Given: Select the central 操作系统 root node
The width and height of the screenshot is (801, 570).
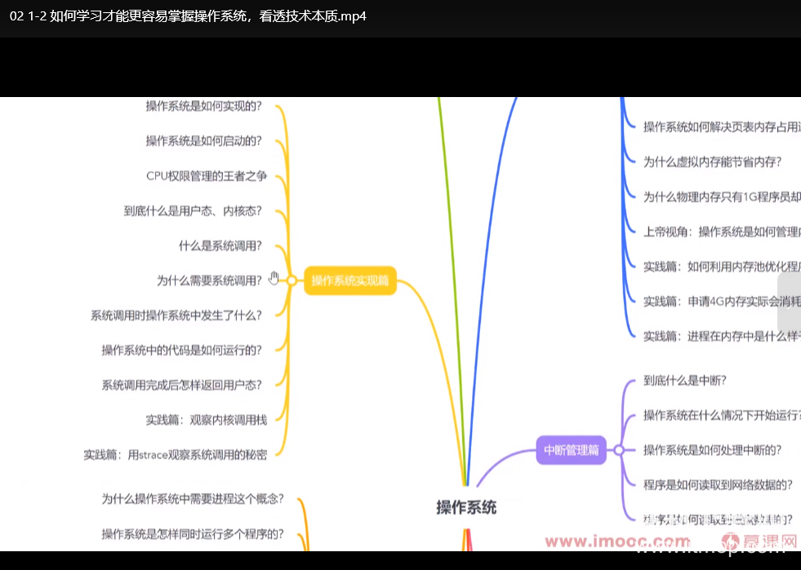Looking at the screenshot, I should 466,508.
